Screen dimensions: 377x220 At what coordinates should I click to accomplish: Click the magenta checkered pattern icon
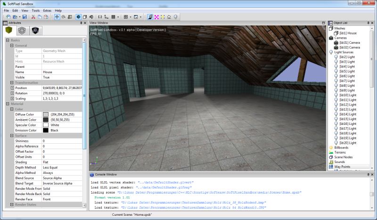pyautogui.click(x=156, y=17)
